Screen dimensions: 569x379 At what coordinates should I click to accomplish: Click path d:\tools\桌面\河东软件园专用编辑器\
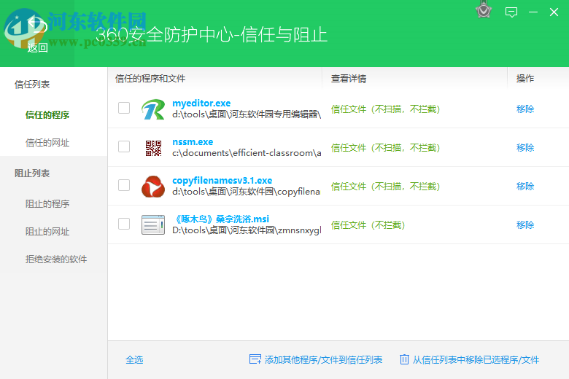(x=247, y=114)
